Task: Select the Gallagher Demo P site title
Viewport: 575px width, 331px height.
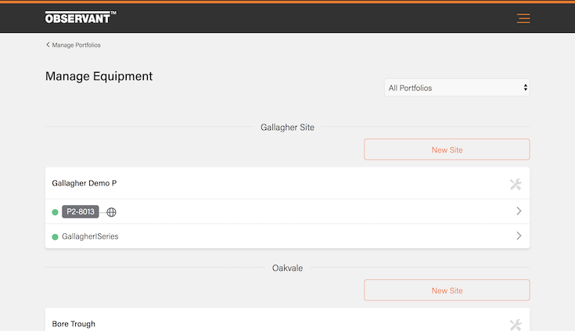Action: coord(84,183)
